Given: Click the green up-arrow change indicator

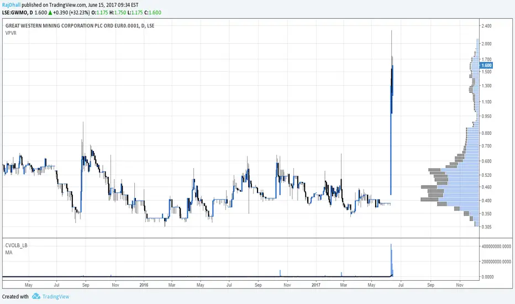Looking at the screenshot, I should 50,13.
